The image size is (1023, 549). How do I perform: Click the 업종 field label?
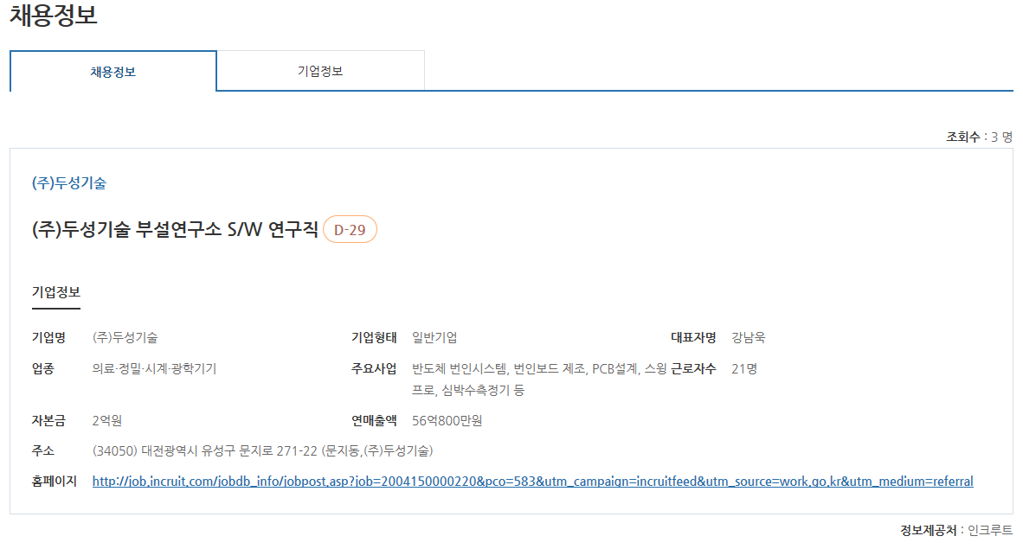pyautogui.click(x=43, y=369)
